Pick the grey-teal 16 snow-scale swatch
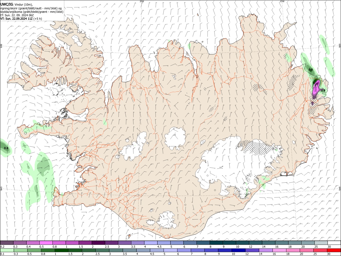Image resolution: width=341 pixels, height=256 pixels. (x=282, y=243)
